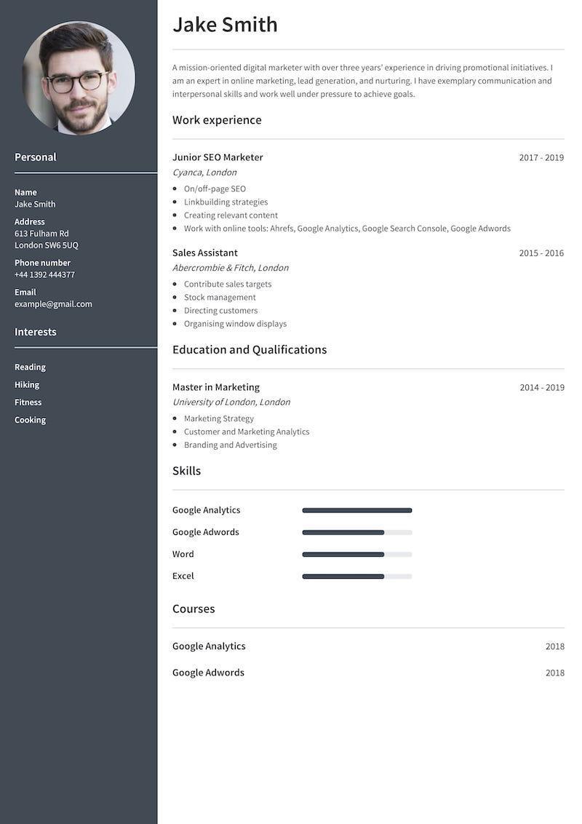Viewport: 582px width, 824px height.
Task: Click the Sales Assistant job title
Action: (205, 253)
